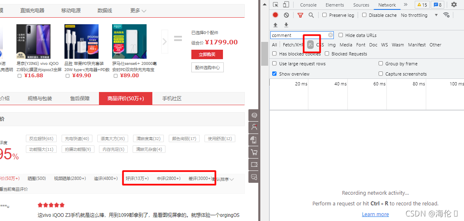Open the shopping cart sidebar icon
464x221 pixels.
254,152
